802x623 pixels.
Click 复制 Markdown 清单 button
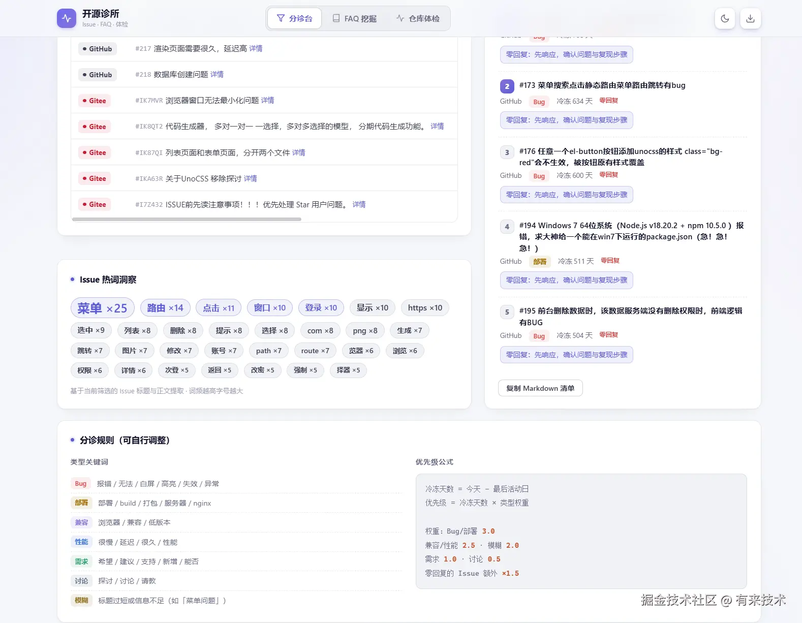(x=540, y=388)
